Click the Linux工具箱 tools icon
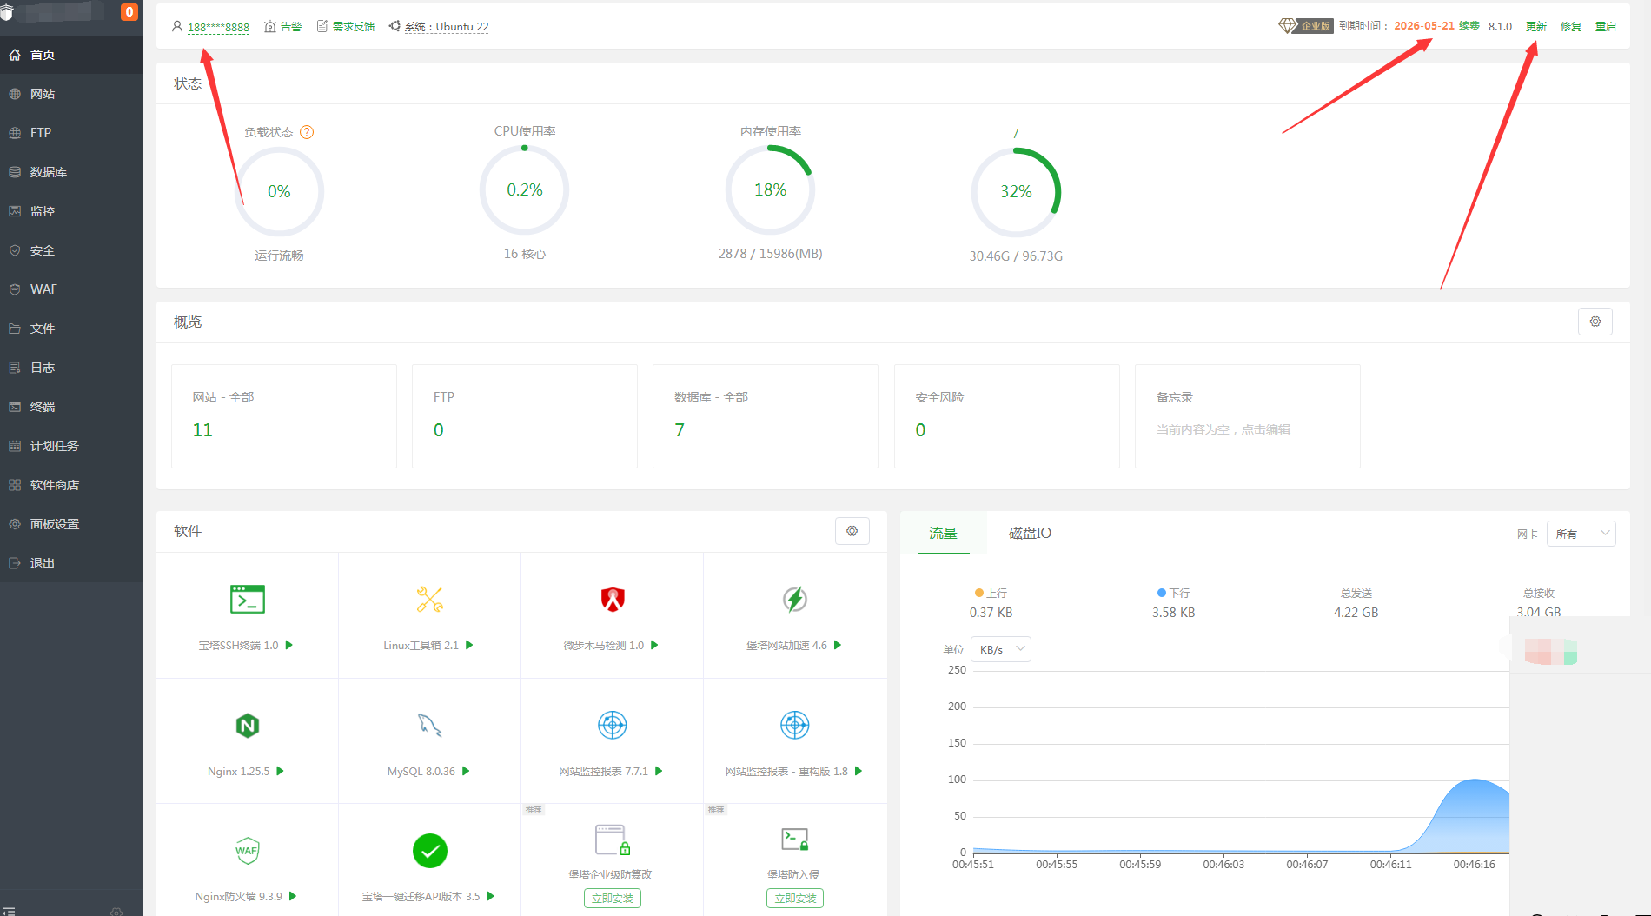Viewport: 1651px width, 916px height. tap(429, 600)
